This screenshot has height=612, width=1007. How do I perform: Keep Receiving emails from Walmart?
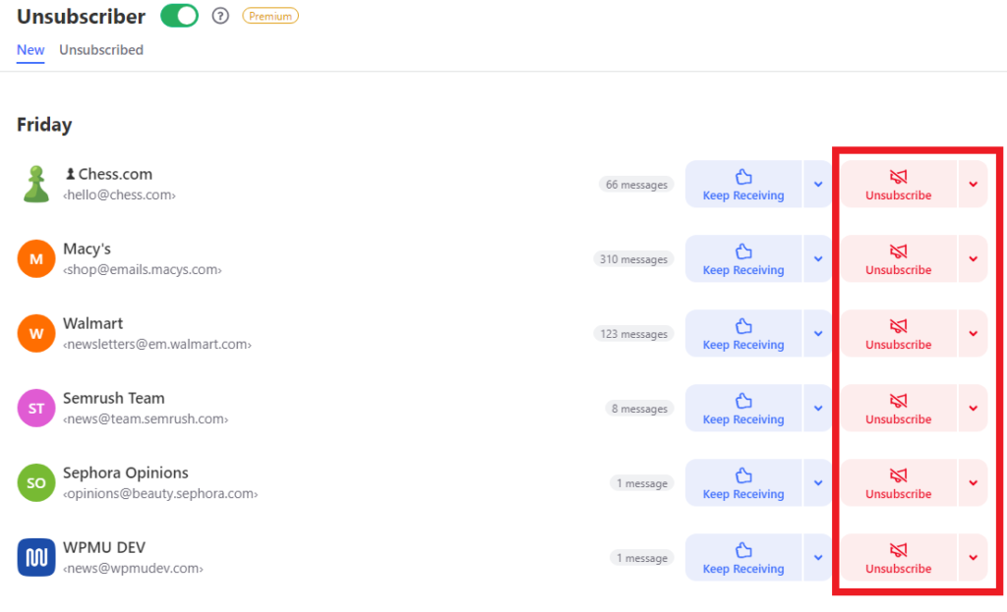743,334
